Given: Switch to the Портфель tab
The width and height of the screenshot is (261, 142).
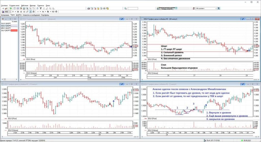Looking at the screenshot, I should pos(45,15).
